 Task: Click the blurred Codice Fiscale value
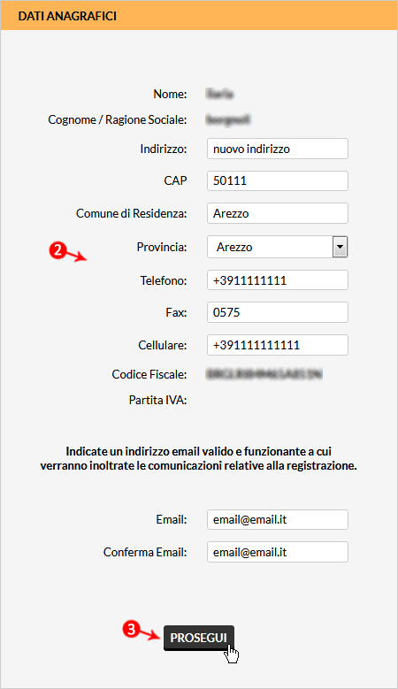(264, 374)
